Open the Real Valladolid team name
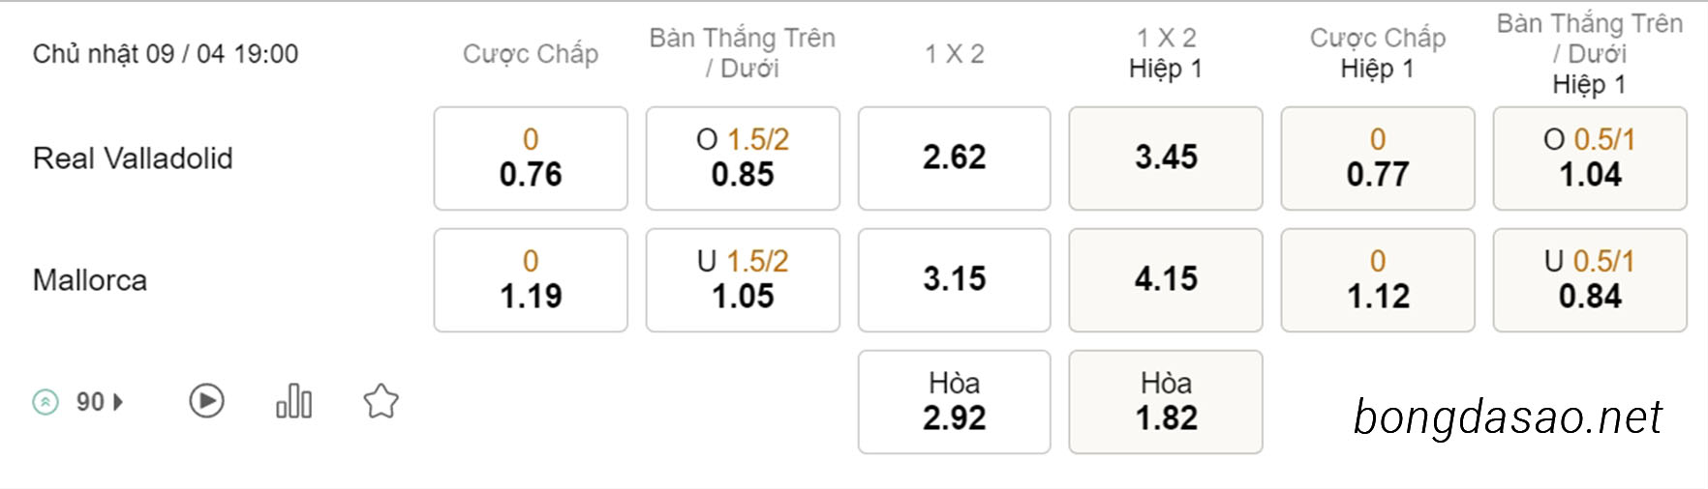 (133, 158)
